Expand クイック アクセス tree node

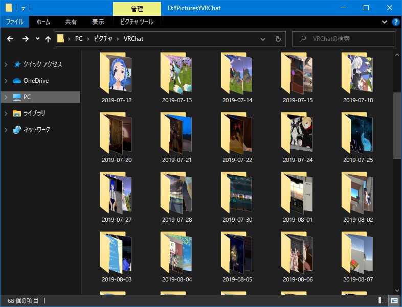[x=6, y=64]
